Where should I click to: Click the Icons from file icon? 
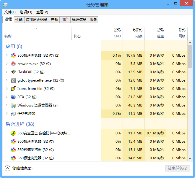pos(13,89)
